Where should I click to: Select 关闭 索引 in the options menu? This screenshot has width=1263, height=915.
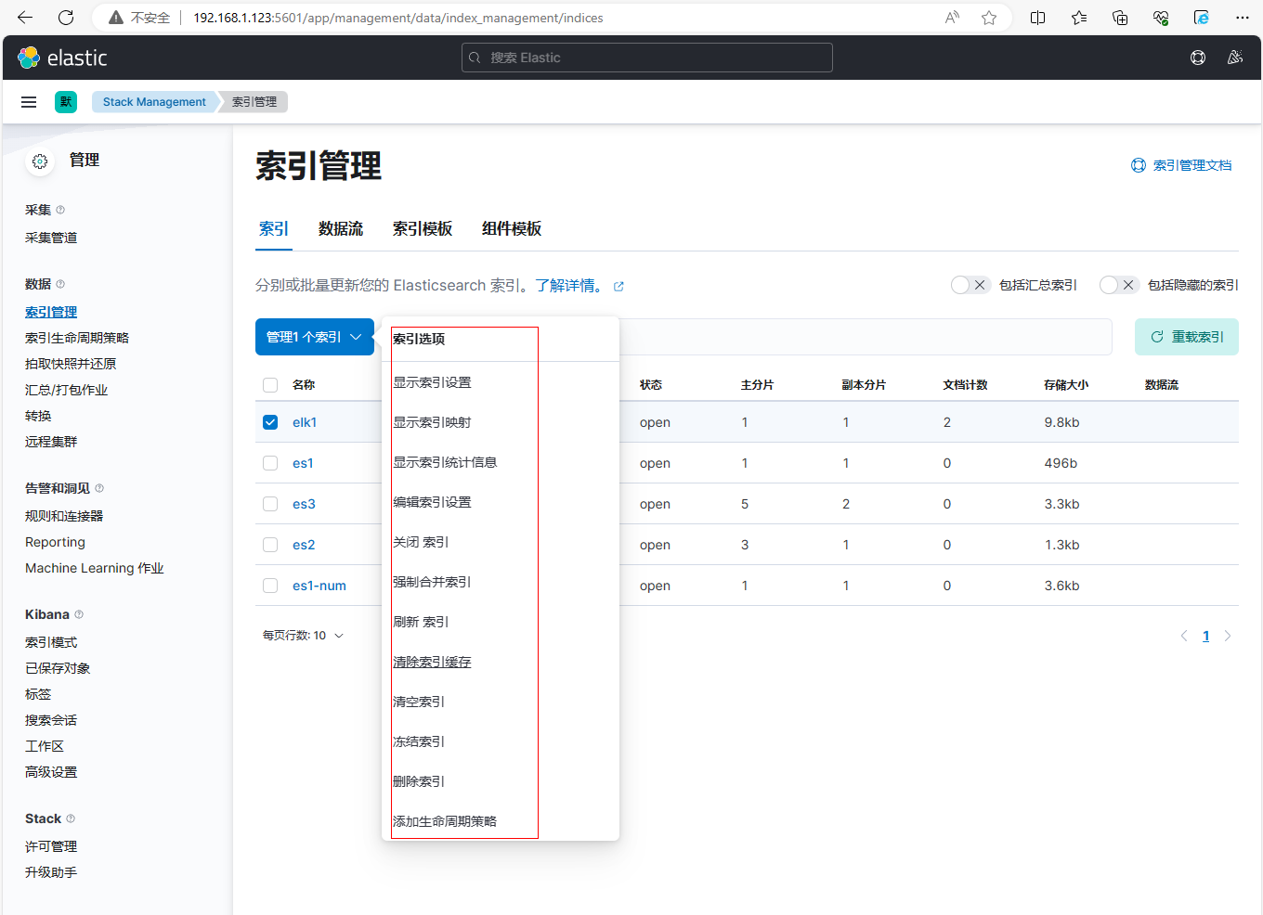(x=421, y=542)
